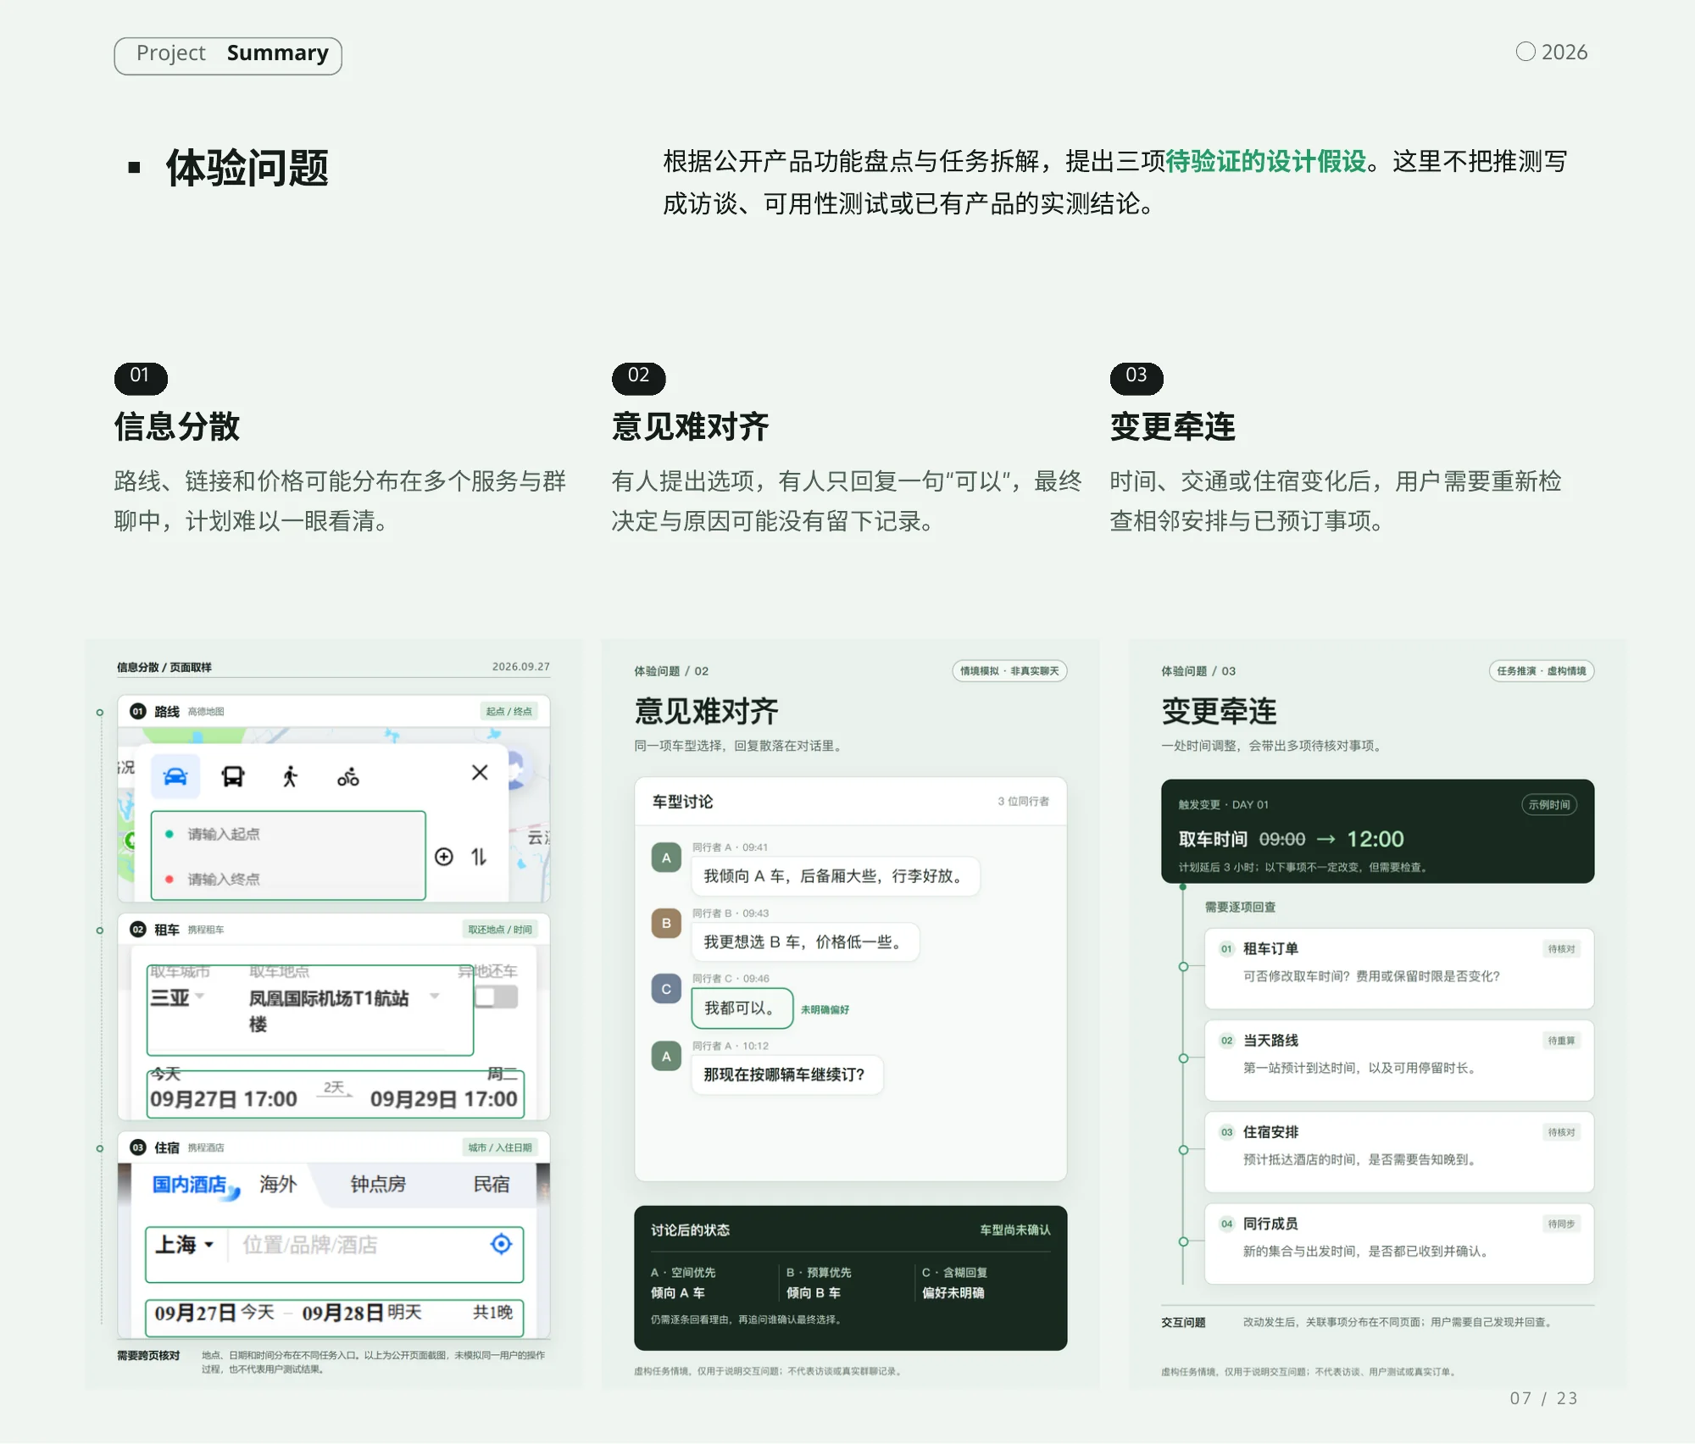Toggle the 异地还车 switch

point(497,997)
